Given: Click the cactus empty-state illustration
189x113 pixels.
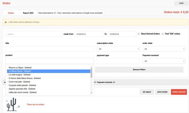Looking at the screenshot, I should click(12, 104).
